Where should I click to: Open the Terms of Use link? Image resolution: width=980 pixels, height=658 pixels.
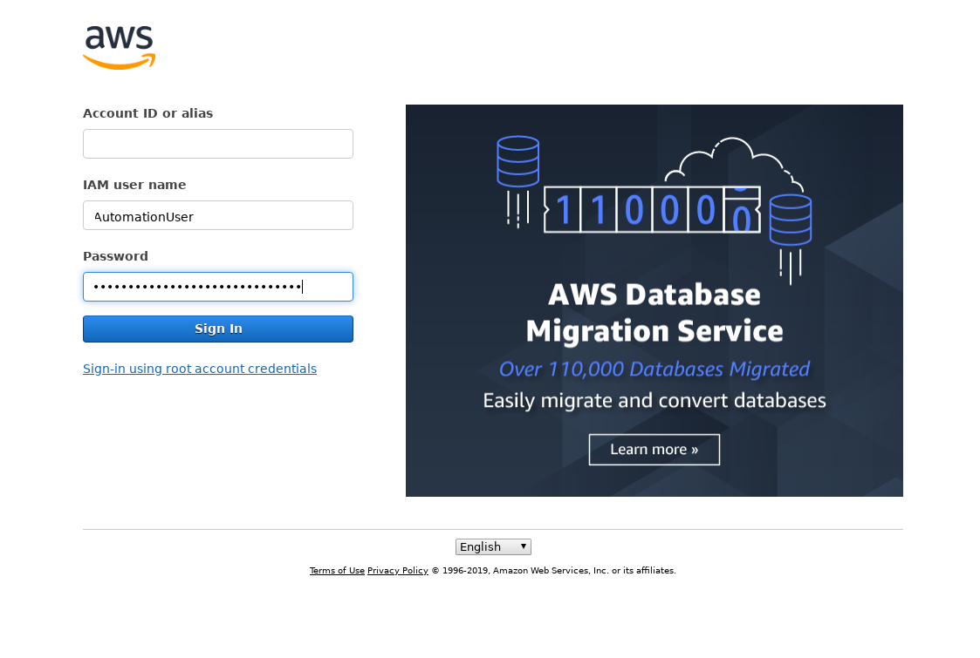tap(337, 571)
